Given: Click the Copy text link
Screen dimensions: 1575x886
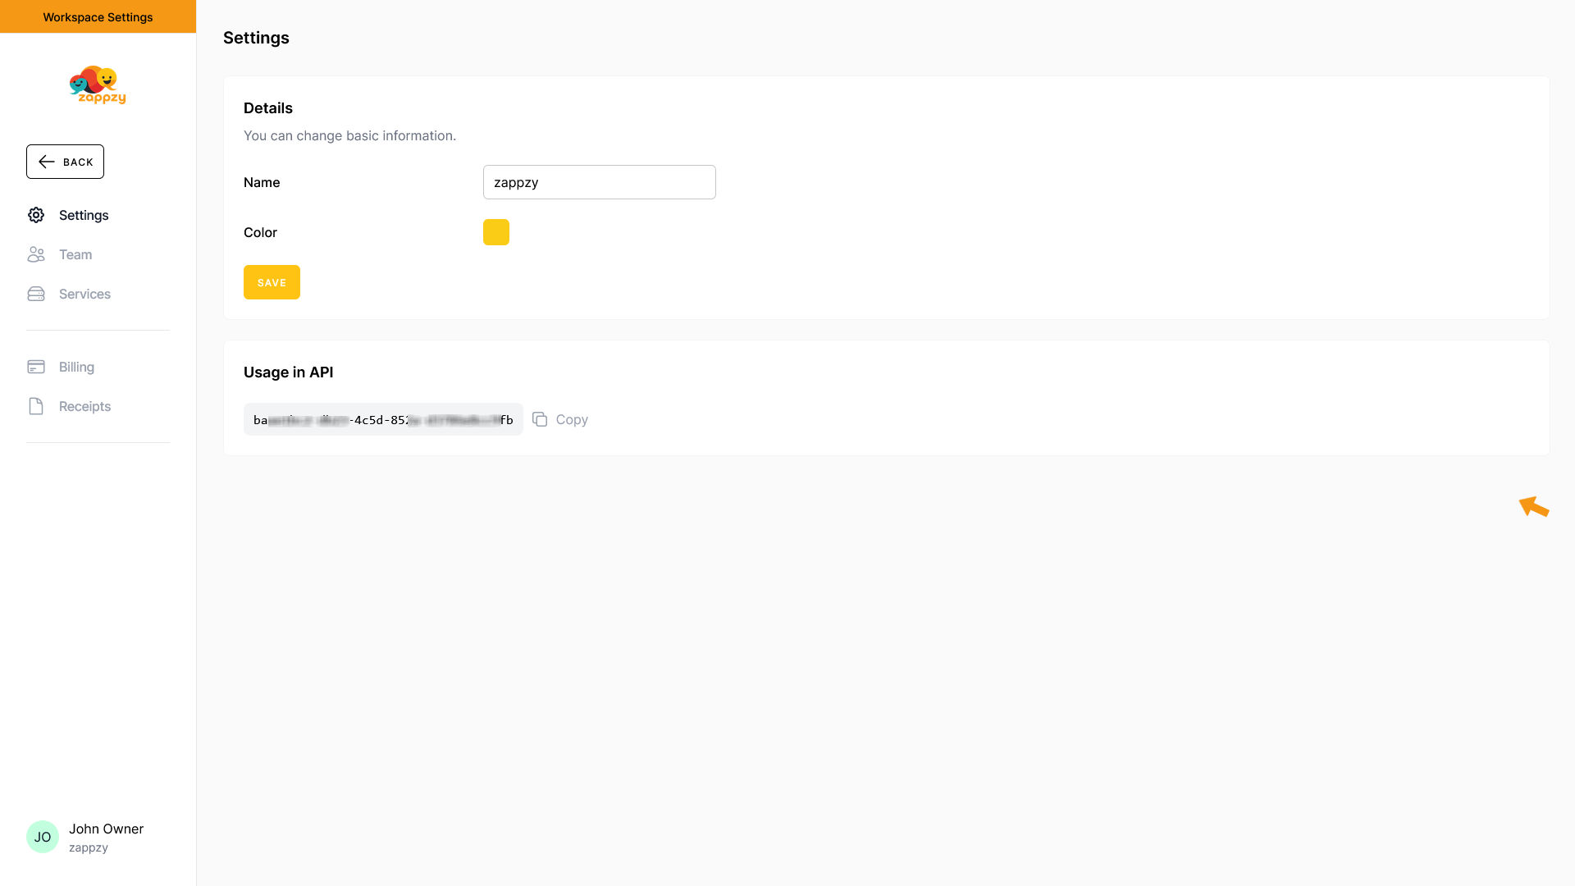Looking at the screenshot, I should pyautogui.click(x=572, y=419).
